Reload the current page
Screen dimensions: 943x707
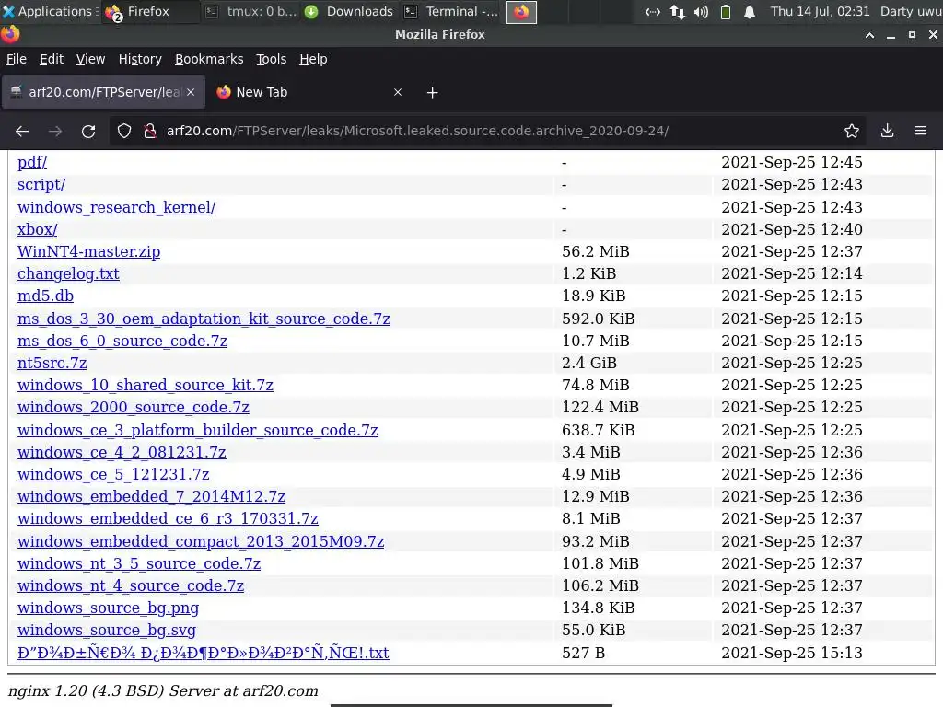pos(88,131)
